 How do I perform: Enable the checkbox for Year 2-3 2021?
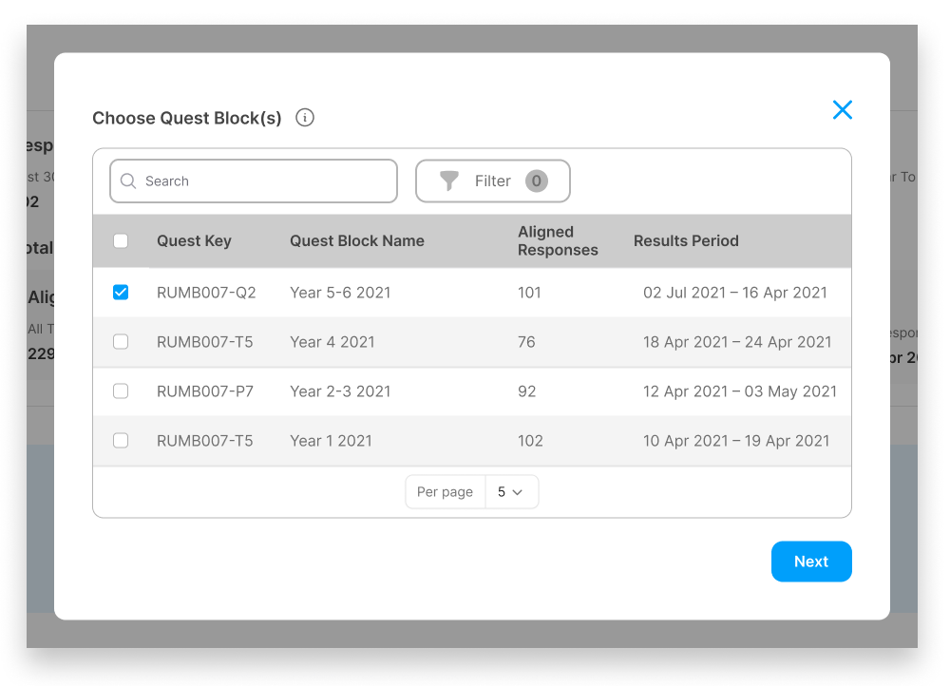click(121, 391)
